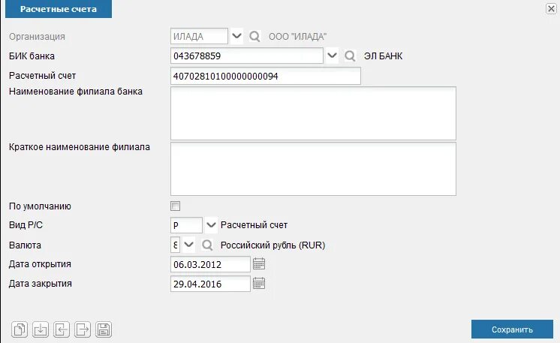This screenshot has width=560, height=343.
Task: Click the Дата закрытия label
Action: pos(41,284)
